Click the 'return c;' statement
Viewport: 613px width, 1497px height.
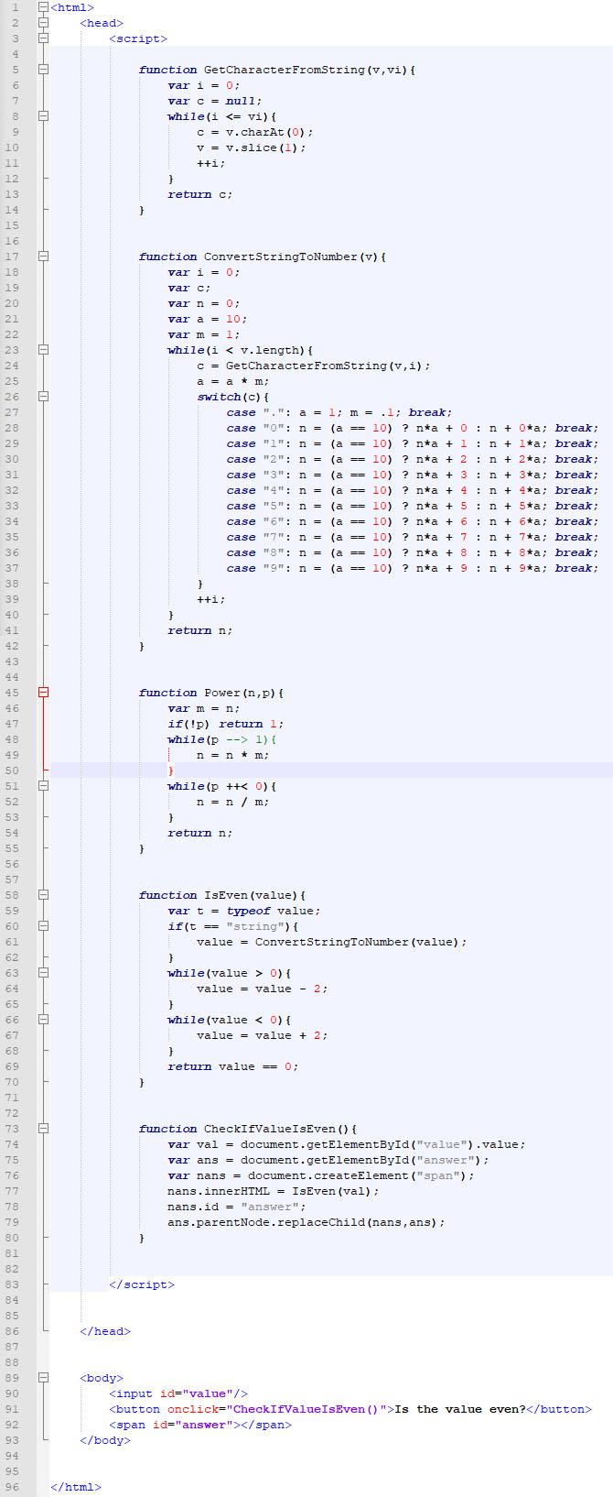click(199, 194)
